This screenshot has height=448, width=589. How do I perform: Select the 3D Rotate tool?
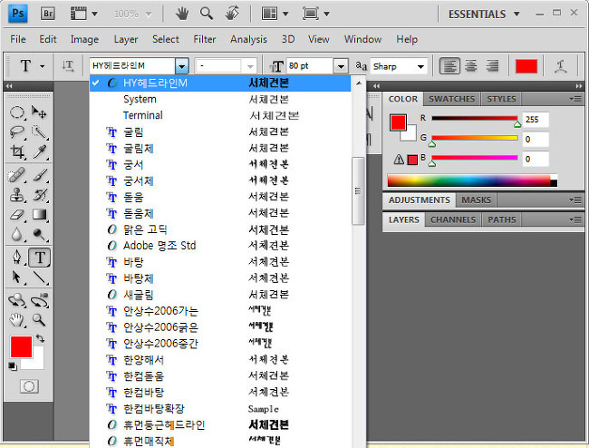tap(17, 300)
